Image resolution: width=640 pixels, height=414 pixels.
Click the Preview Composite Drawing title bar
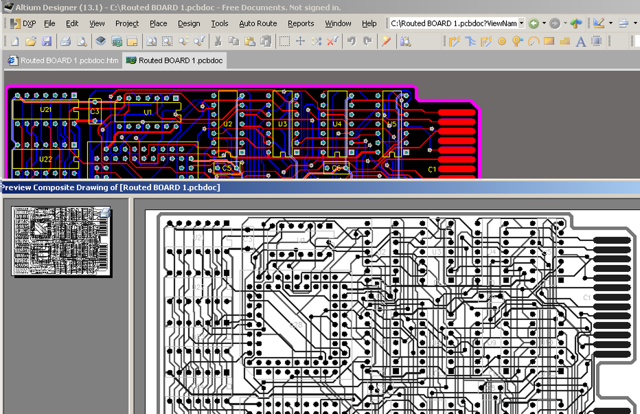point(320,187)
